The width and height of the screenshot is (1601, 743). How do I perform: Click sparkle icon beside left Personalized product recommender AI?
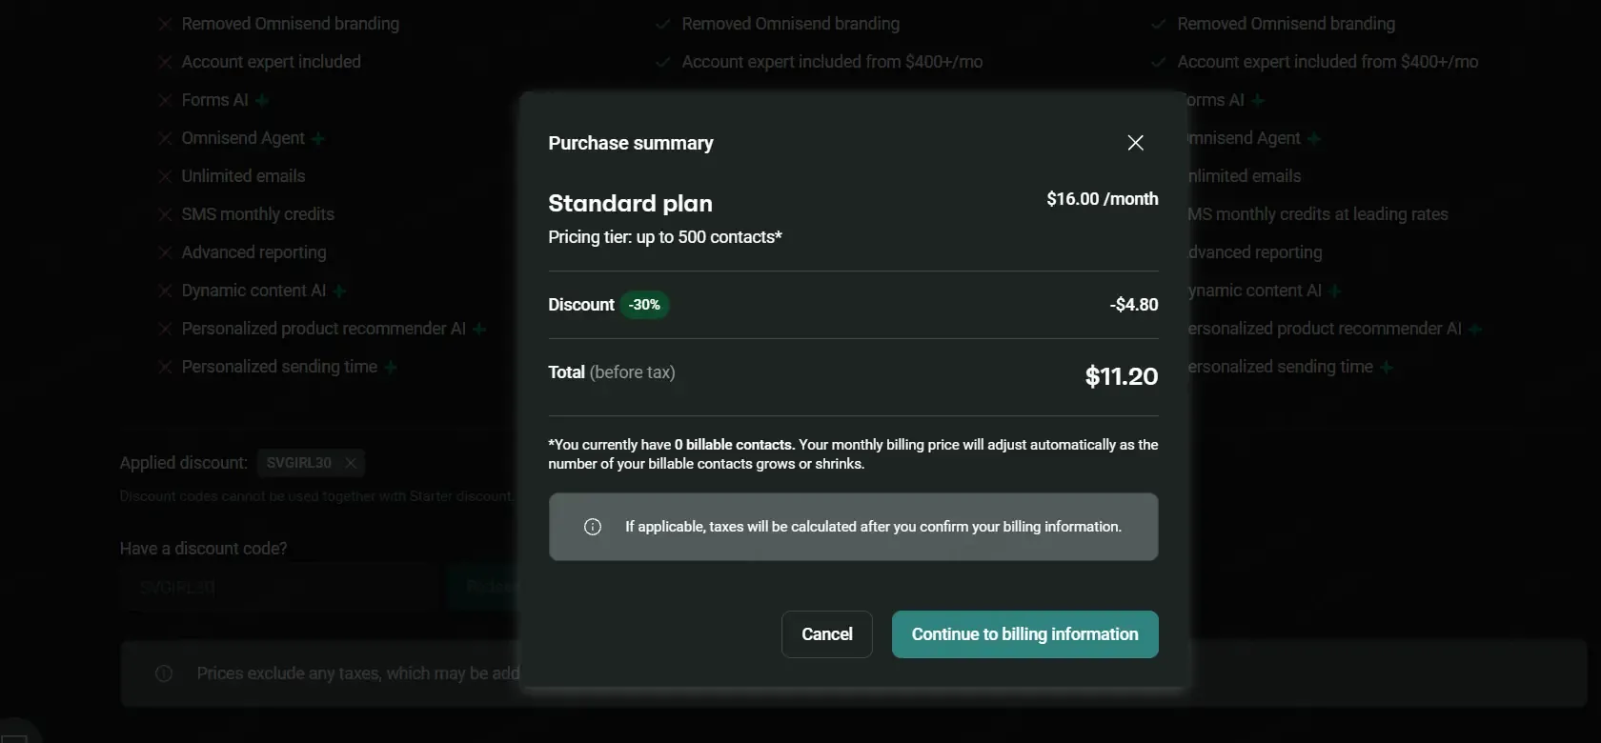click(x=479, y=330)
